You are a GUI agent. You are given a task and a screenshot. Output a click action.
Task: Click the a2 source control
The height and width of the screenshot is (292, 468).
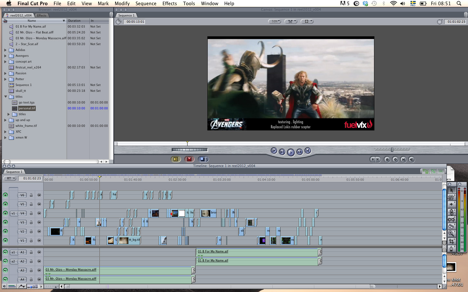13,261
